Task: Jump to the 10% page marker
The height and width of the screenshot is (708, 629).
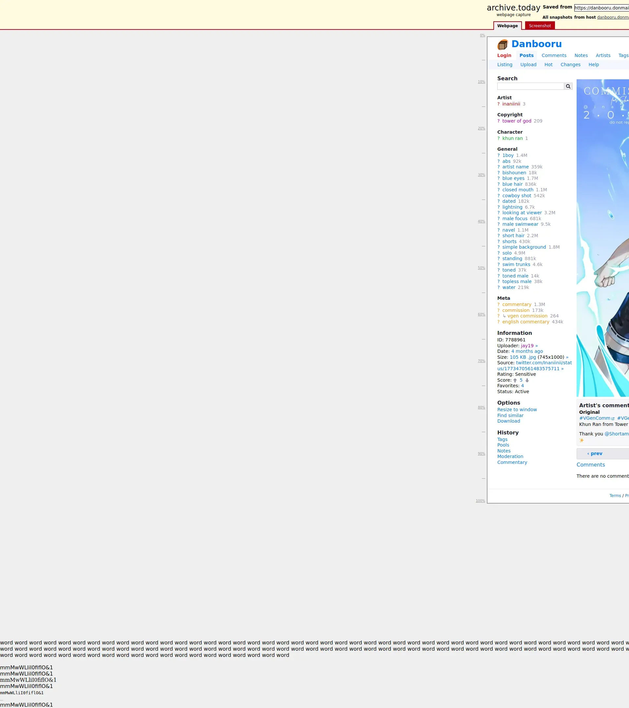Action: (x=482, y=82)
